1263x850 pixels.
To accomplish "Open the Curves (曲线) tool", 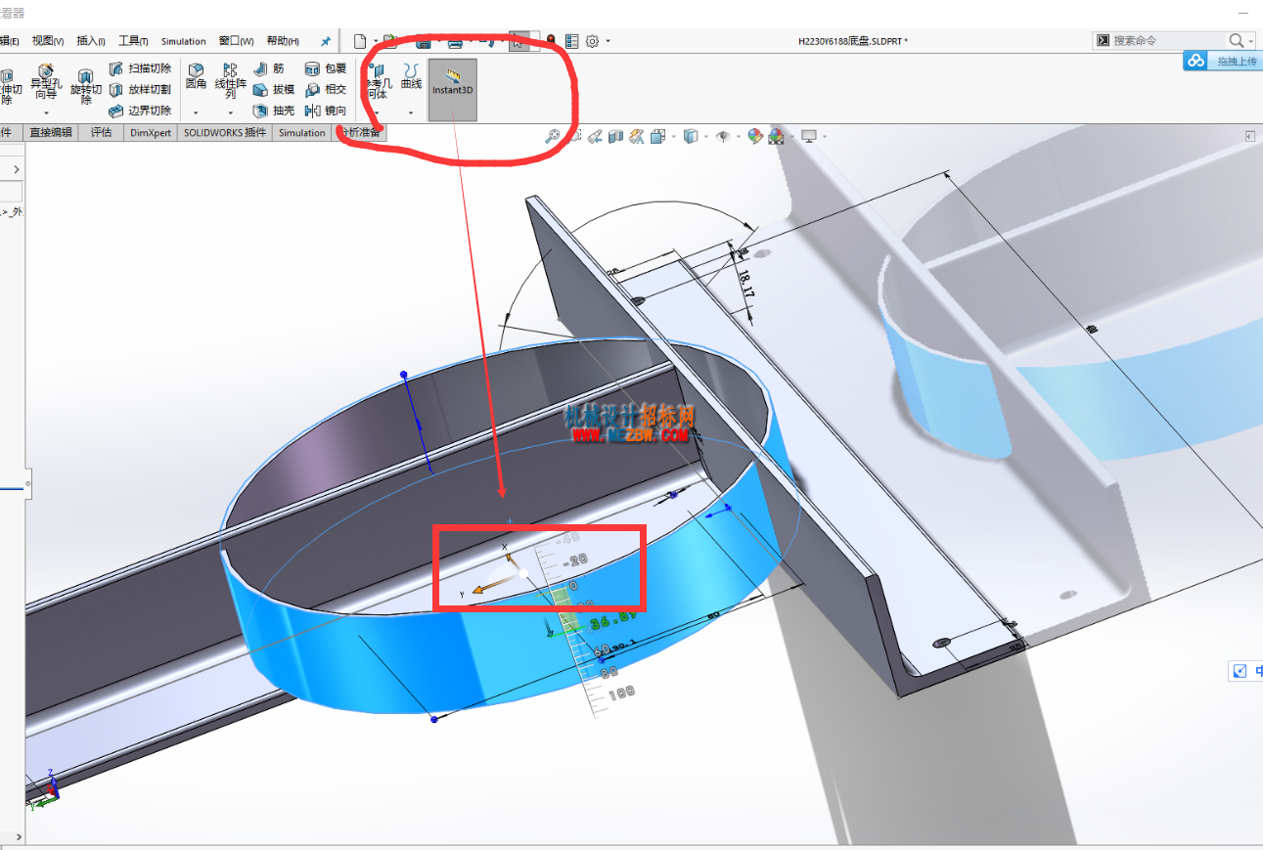I will [411, 77].
